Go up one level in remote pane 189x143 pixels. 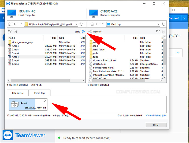pyautogui.click(x=103, y=24)
